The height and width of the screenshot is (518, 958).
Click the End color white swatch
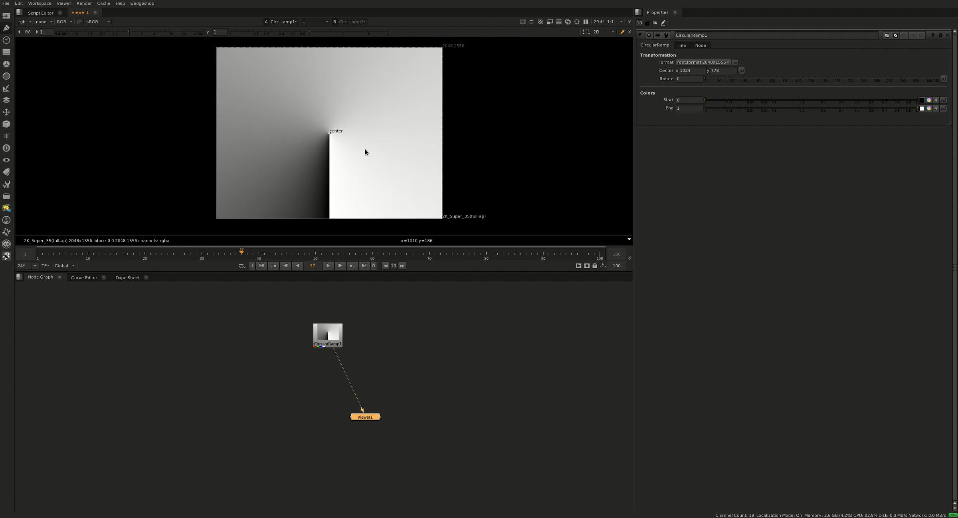pyautogui.click(x=921, y=109)
